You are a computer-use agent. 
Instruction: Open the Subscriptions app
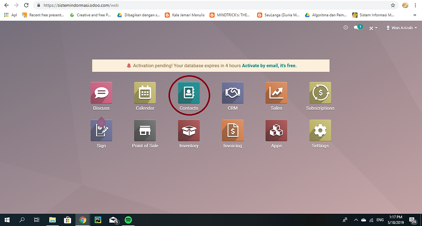(x=320, y=93)
